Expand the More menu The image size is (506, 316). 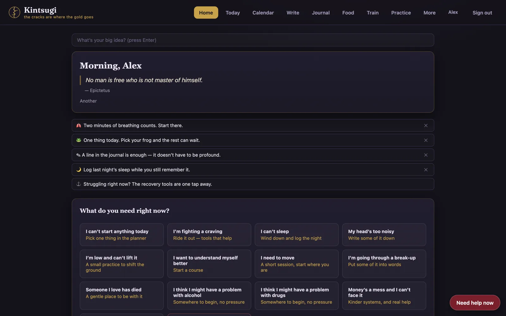(x=429, y=13)
